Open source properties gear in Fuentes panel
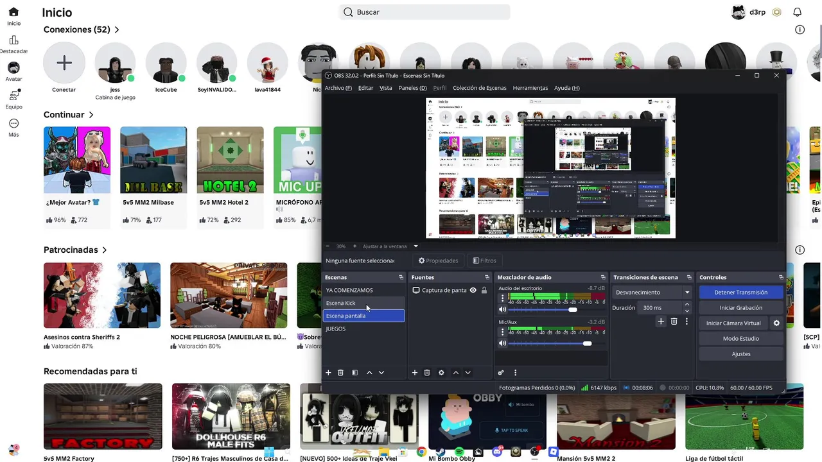Viewport: 822px width, 462px height. (441, 373)
